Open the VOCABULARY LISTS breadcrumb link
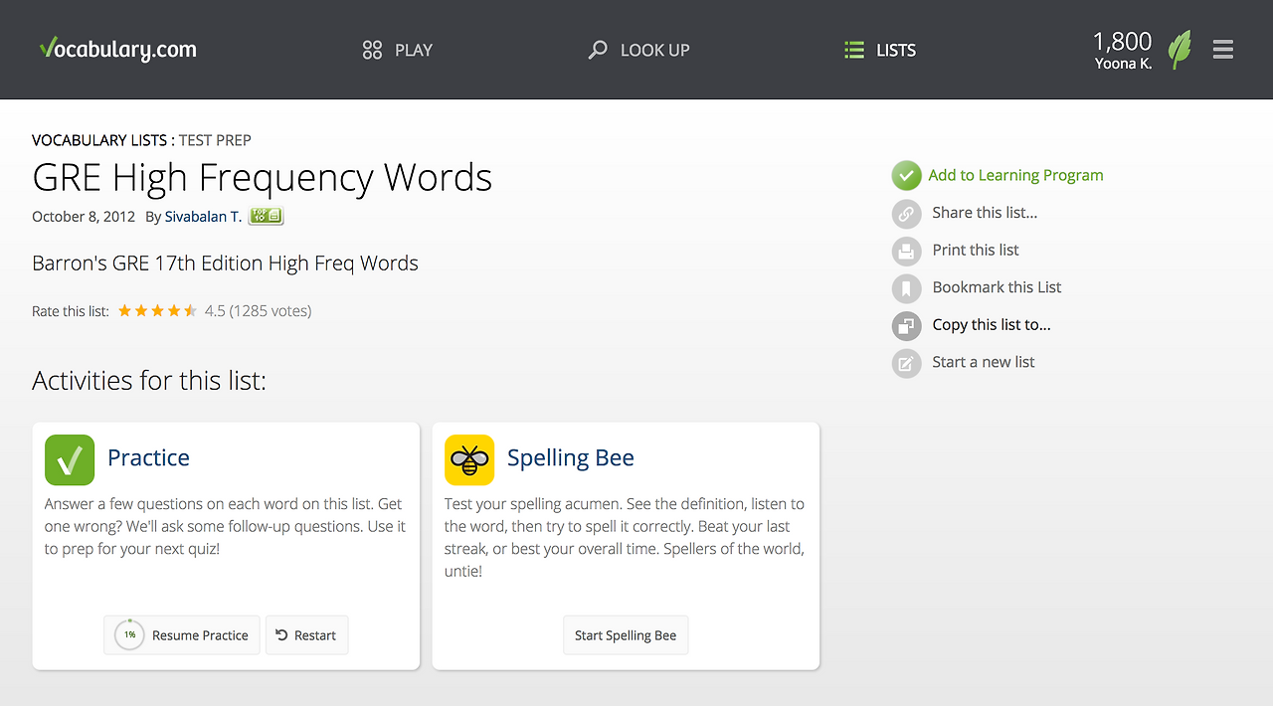The width and height of the screenshot is (1273, 706). (99, 140)
